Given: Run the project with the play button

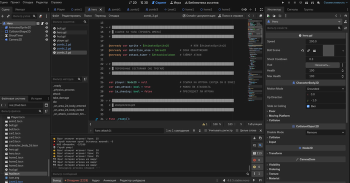Looking at the screenshot, I should (x=283, y=2).
